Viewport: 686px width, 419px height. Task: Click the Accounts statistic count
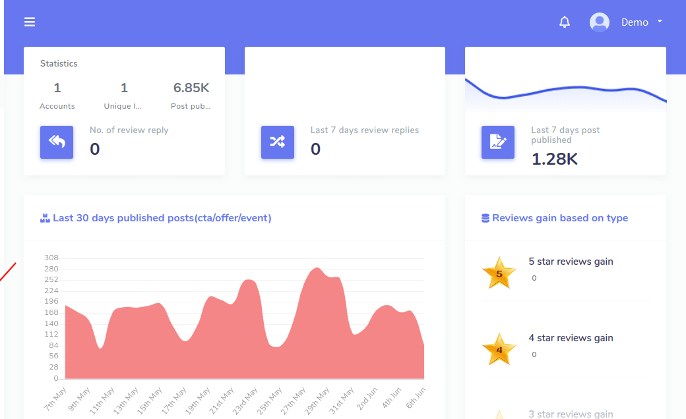[57, 88]
